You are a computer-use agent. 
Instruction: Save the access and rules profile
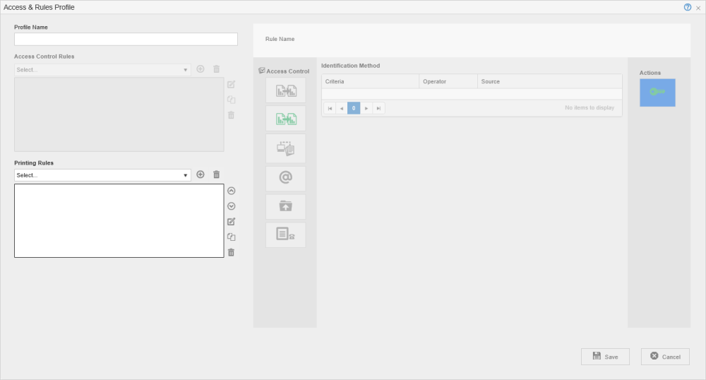pos(605,357)
